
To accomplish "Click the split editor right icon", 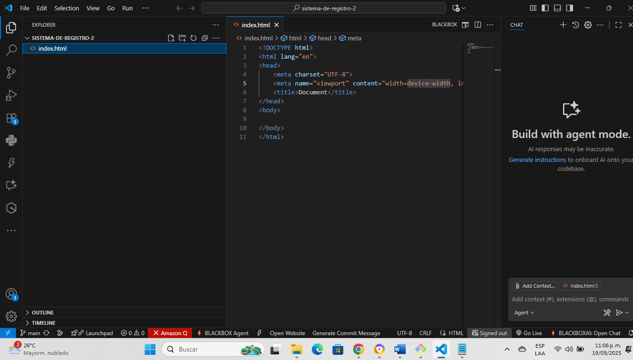I will tap(478, 25).
